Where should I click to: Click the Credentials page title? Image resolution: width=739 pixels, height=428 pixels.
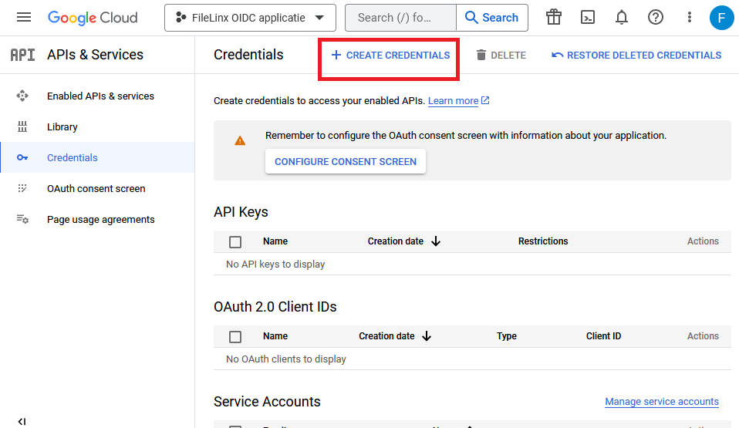[248, 55]
